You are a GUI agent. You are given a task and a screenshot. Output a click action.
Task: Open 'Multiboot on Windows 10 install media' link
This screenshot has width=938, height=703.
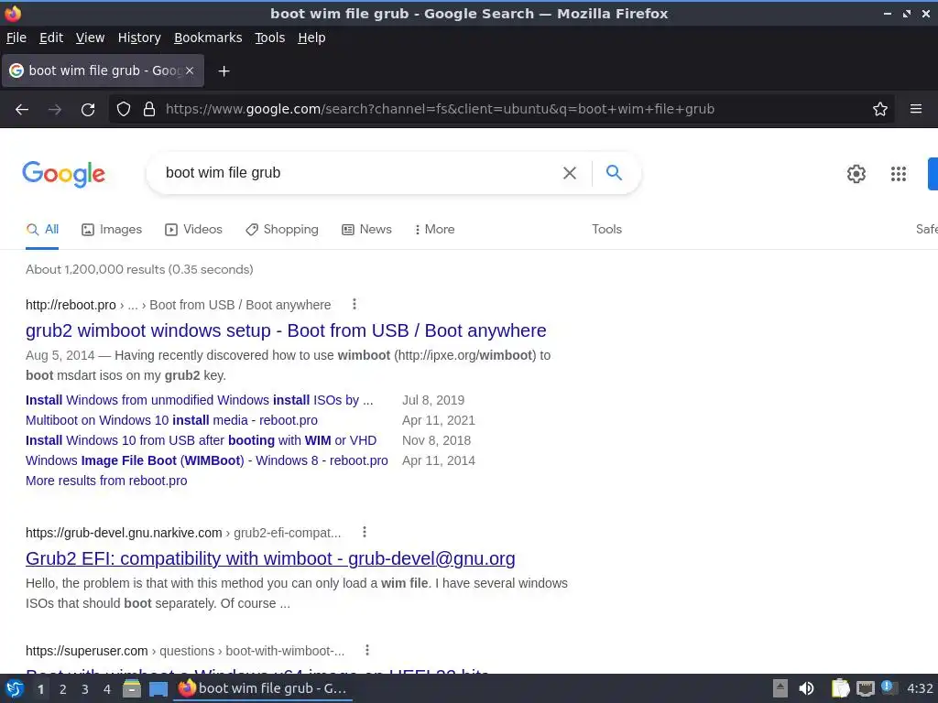[171, 420]
